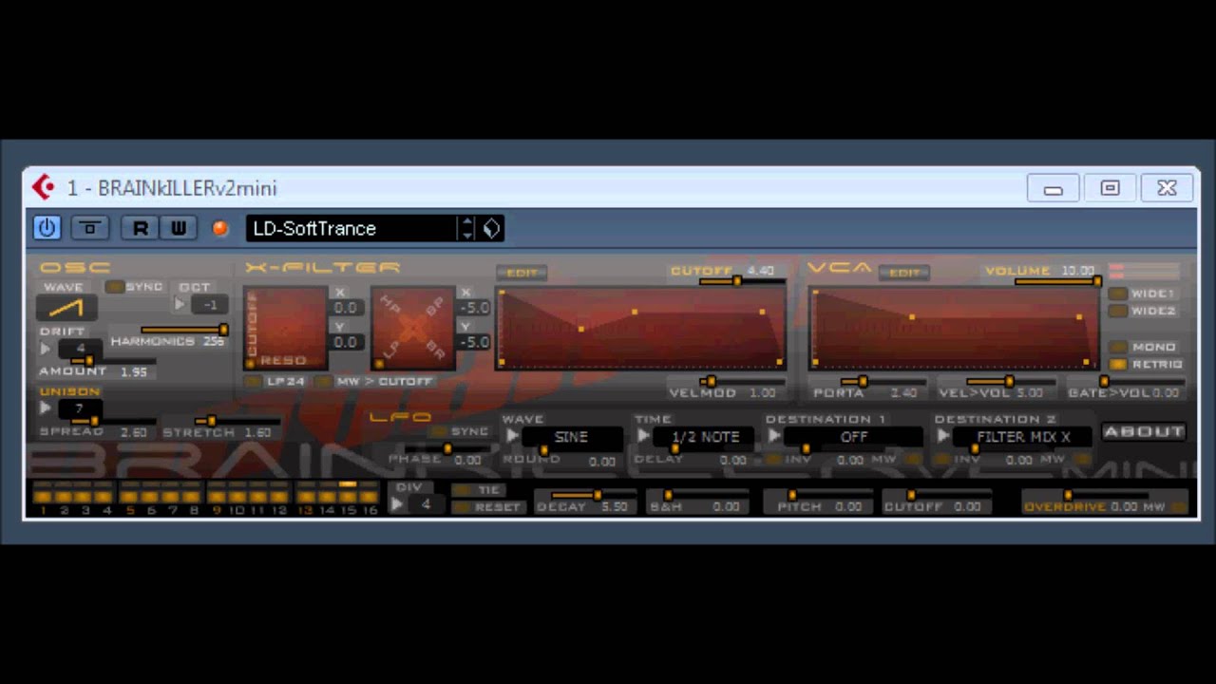This screenshot has height=684, width=1216.
Task: Click the VCA envelope graph
Action: [x=953, y=328]
